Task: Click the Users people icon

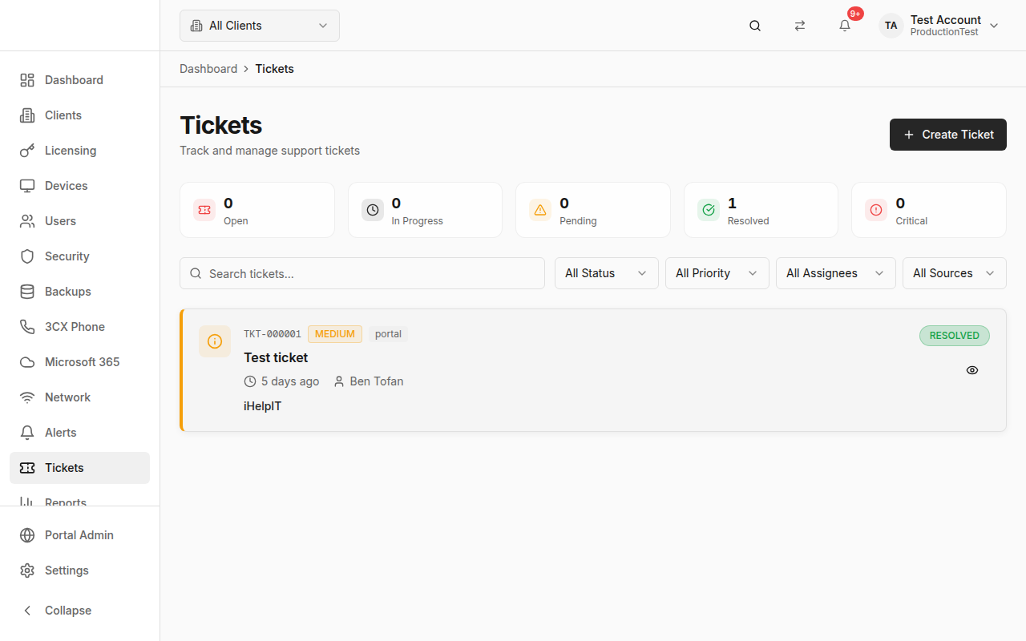Action: coord(27,221)
